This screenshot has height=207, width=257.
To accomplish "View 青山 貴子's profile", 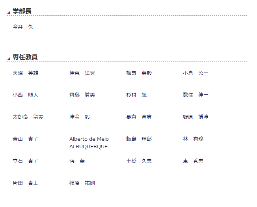I will coord(25,139).
